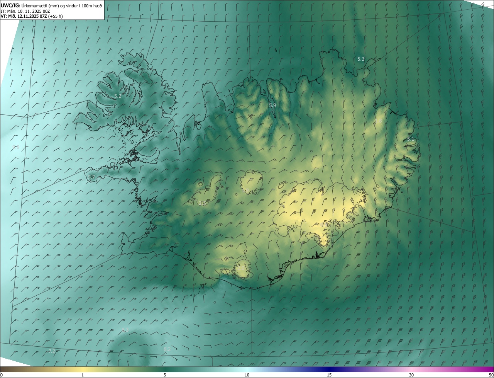Click the 7.2 value in the southwest corner
This screenshot has height=378, width=494.
pos(52,351)
